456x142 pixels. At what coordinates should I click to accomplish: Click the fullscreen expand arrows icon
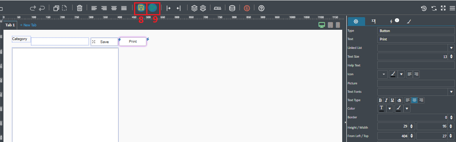coord(443,8)
